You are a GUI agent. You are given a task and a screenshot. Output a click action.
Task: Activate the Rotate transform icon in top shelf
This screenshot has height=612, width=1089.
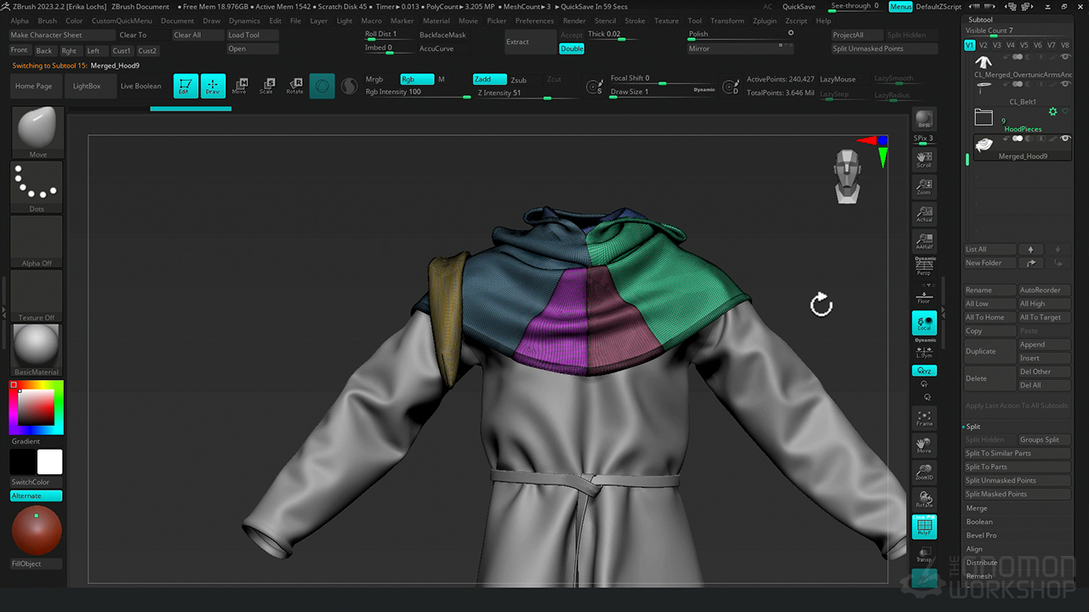click(294, 86)
